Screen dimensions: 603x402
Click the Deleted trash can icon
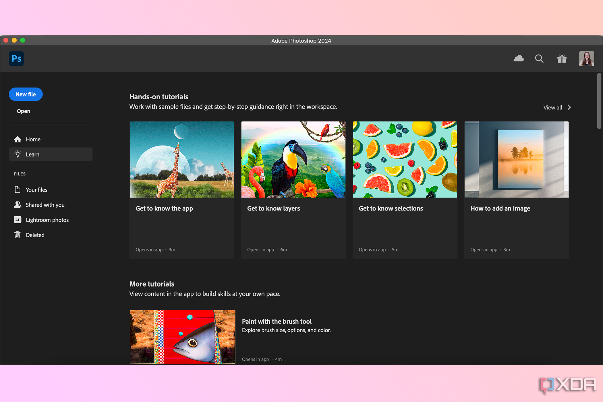(x=18, y=235)
